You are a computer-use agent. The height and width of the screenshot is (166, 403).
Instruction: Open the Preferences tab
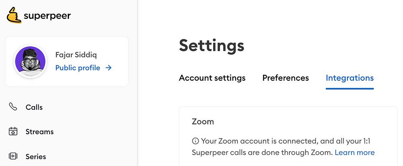[285, 78]
